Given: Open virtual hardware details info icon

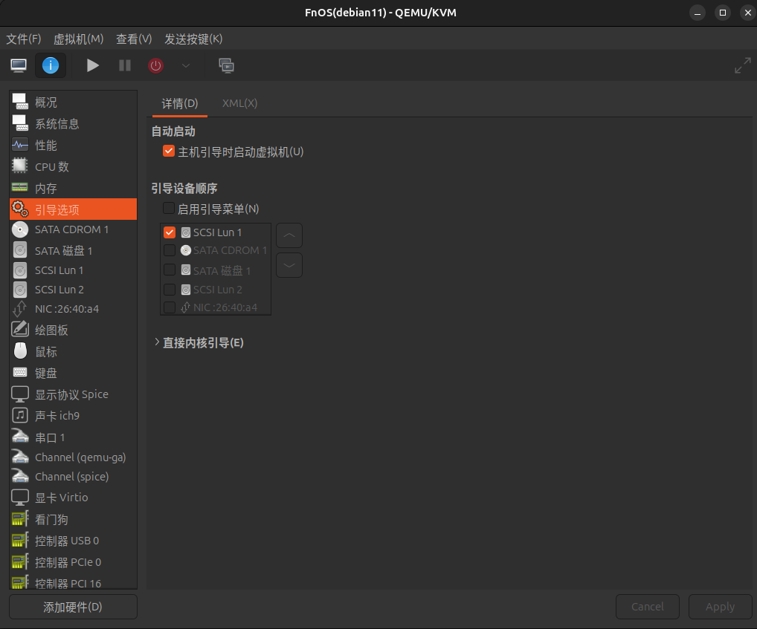Looking at the screenshot, I should click(x=51, y=65).
